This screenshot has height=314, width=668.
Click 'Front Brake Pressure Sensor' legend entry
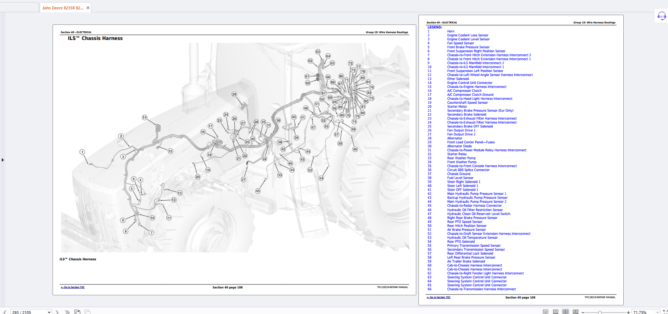[x=468, y=47]
